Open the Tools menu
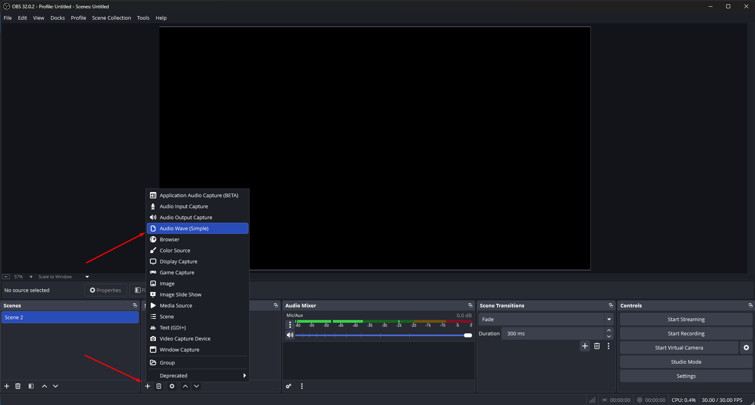 click(143, 18)
